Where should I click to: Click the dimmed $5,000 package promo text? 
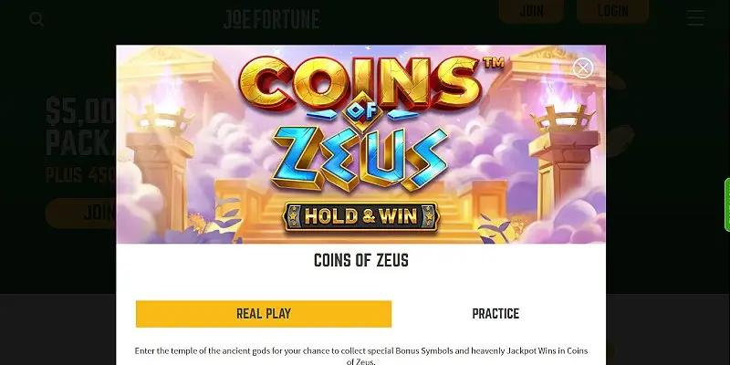(x=81, y=127)
